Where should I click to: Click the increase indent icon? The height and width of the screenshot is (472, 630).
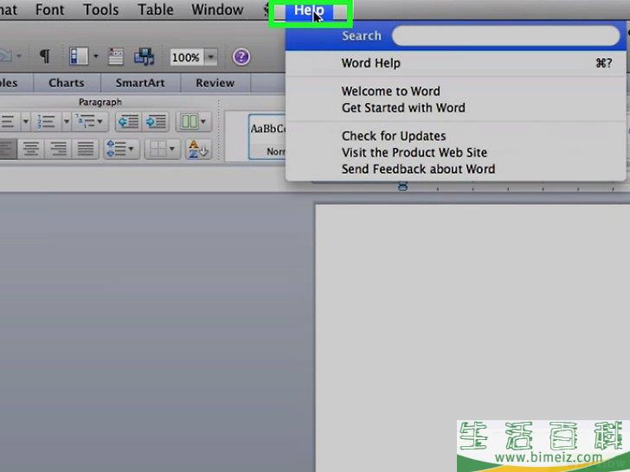(156, 122)
